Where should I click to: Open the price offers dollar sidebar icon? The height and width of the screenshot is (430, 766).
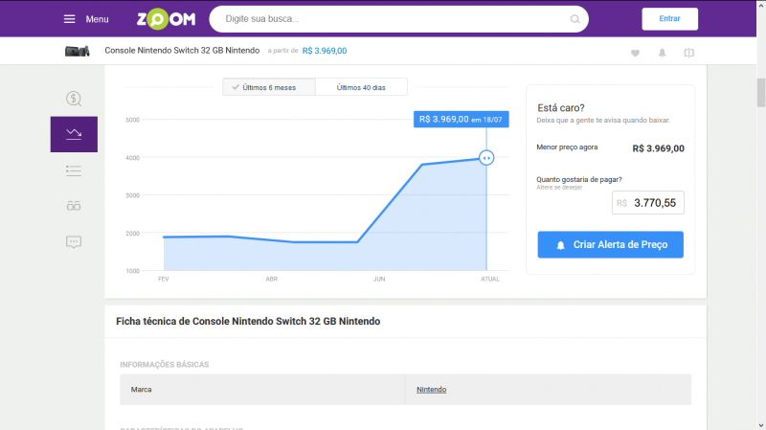[74, 99]
